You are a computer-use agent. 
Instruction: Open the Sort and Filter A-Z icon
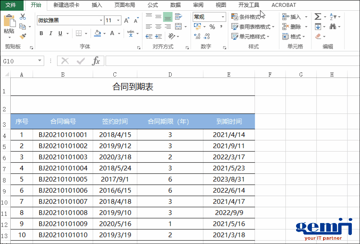(333, 17)
